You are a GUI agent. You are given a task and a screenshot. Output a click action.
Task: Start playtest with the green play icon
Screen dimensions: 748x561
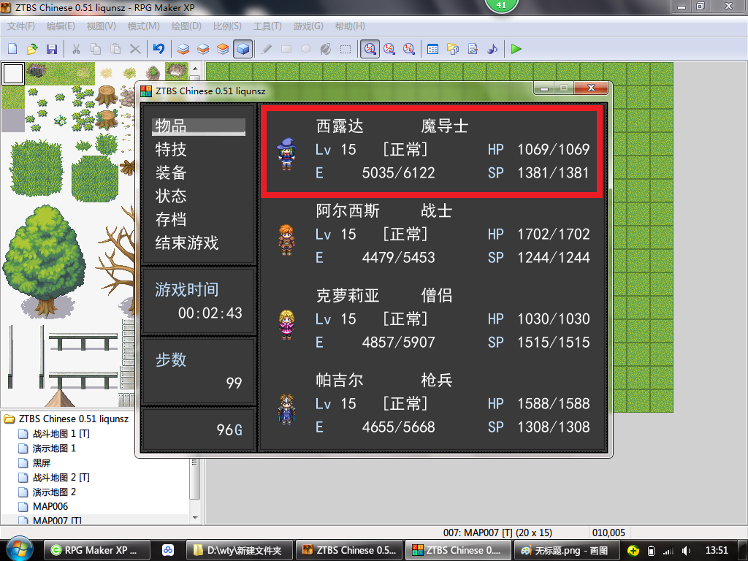point(516,49)
